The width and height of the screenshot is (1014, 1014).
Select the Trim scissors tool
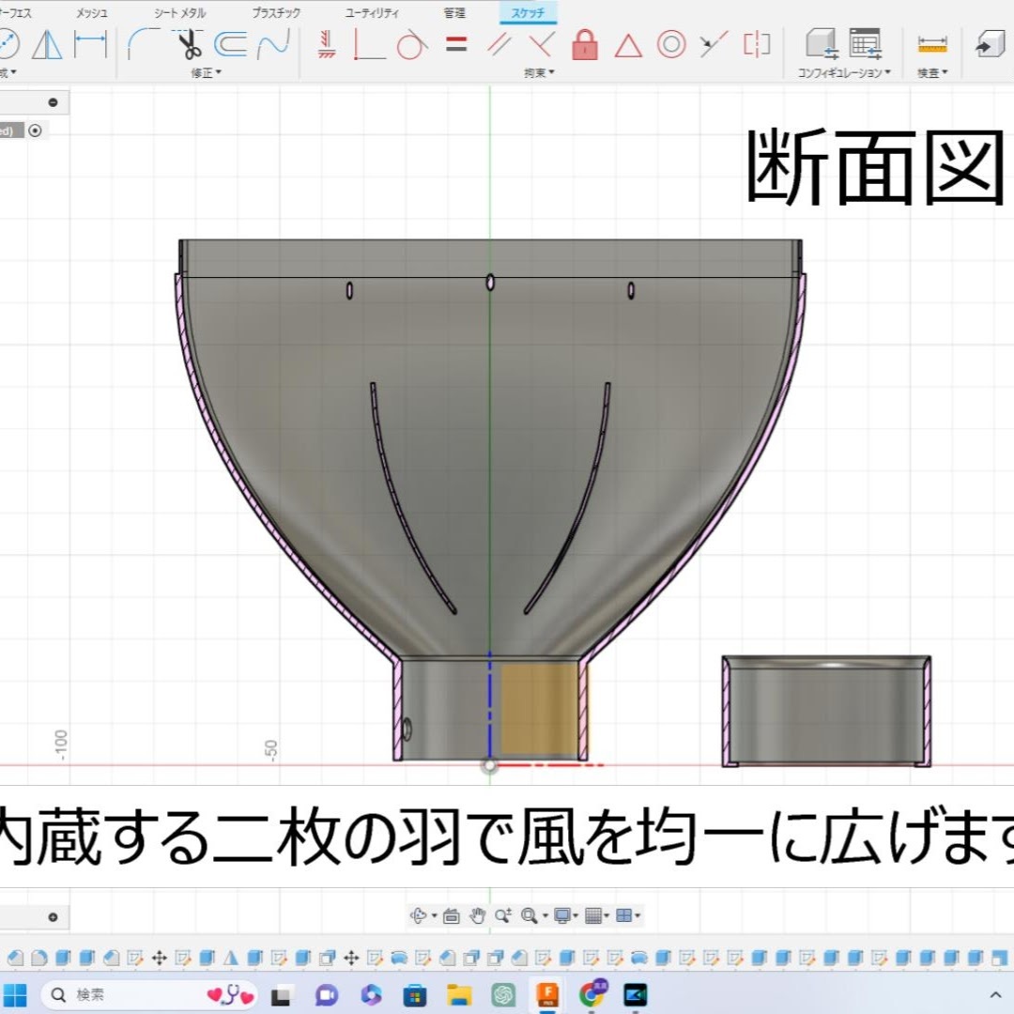(188, 44)
